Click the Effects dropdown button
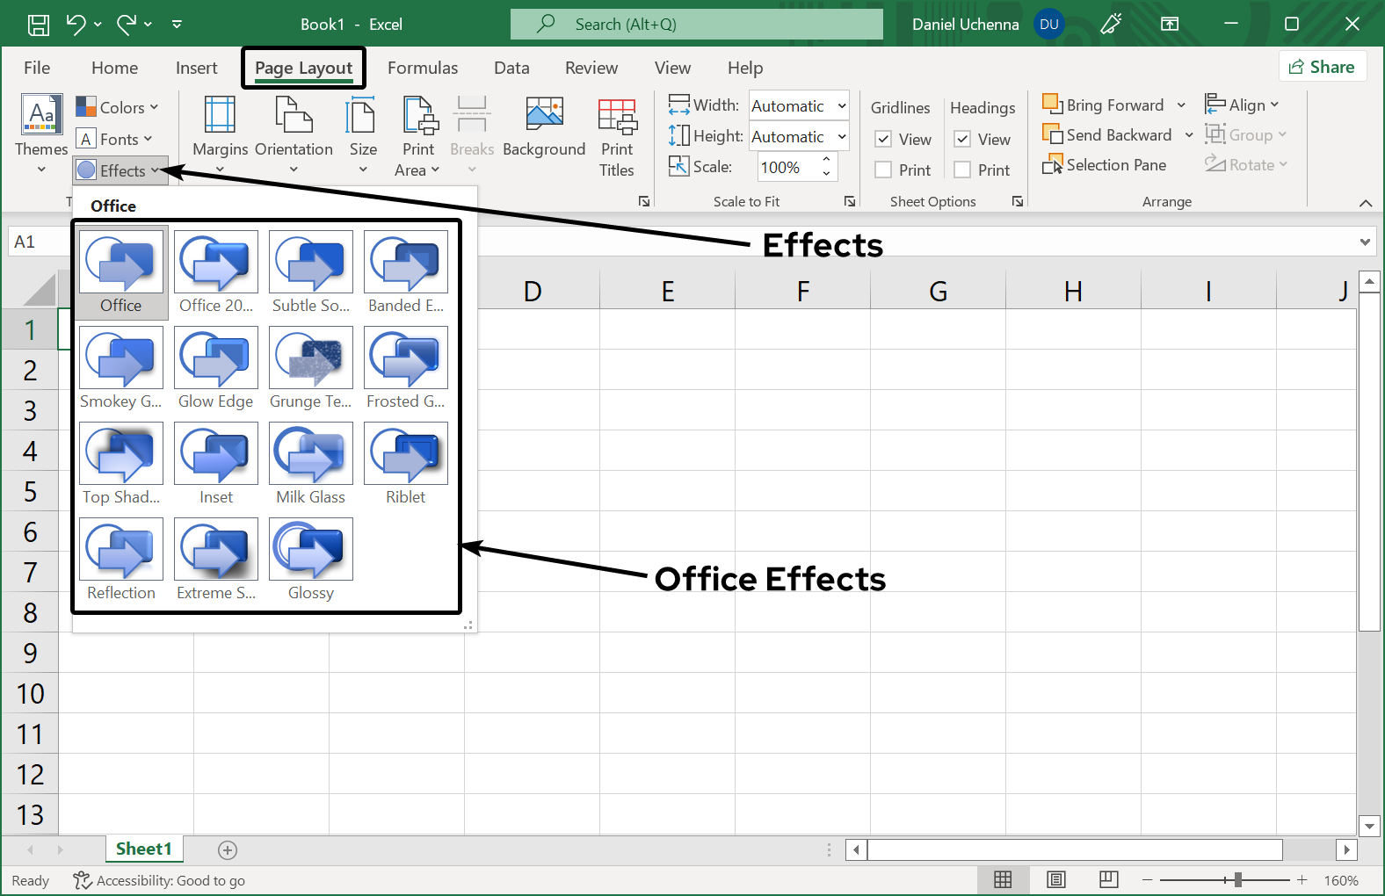 point(120,170)
